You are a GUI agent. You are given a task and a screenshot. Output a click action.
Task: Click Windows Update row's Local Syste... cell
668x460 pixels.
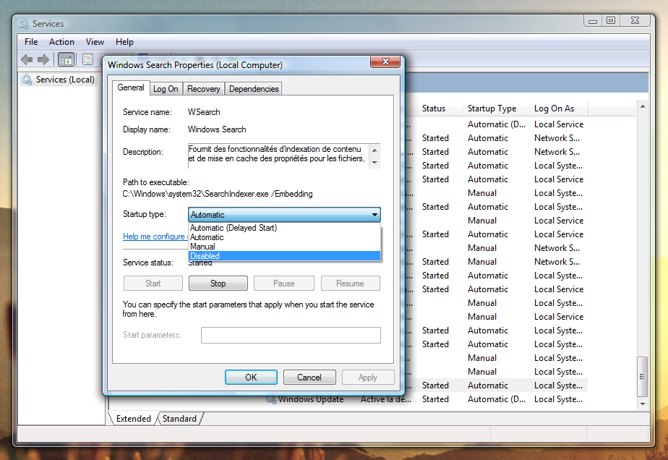(559, 399)
